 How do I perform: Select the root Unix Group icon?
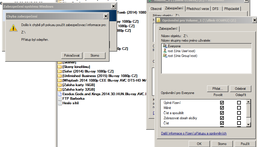coord(165,56)
